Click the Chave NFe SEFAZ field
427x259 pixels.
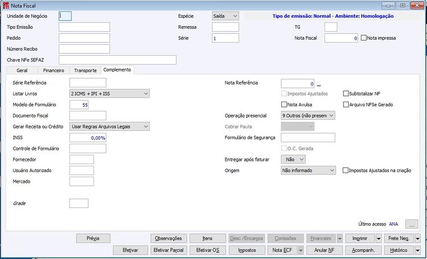118,60
